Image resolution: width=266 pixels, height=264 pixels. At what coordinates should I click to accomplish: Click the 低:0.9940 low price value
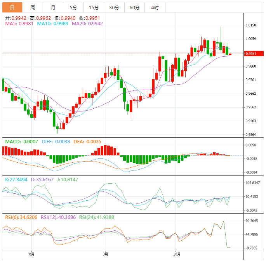pos(65,18)
